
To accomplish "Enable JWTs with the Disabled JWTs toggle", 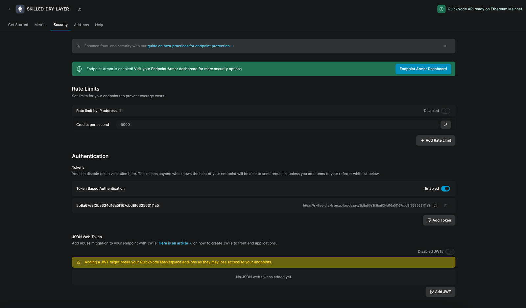I will pos(450,251).
